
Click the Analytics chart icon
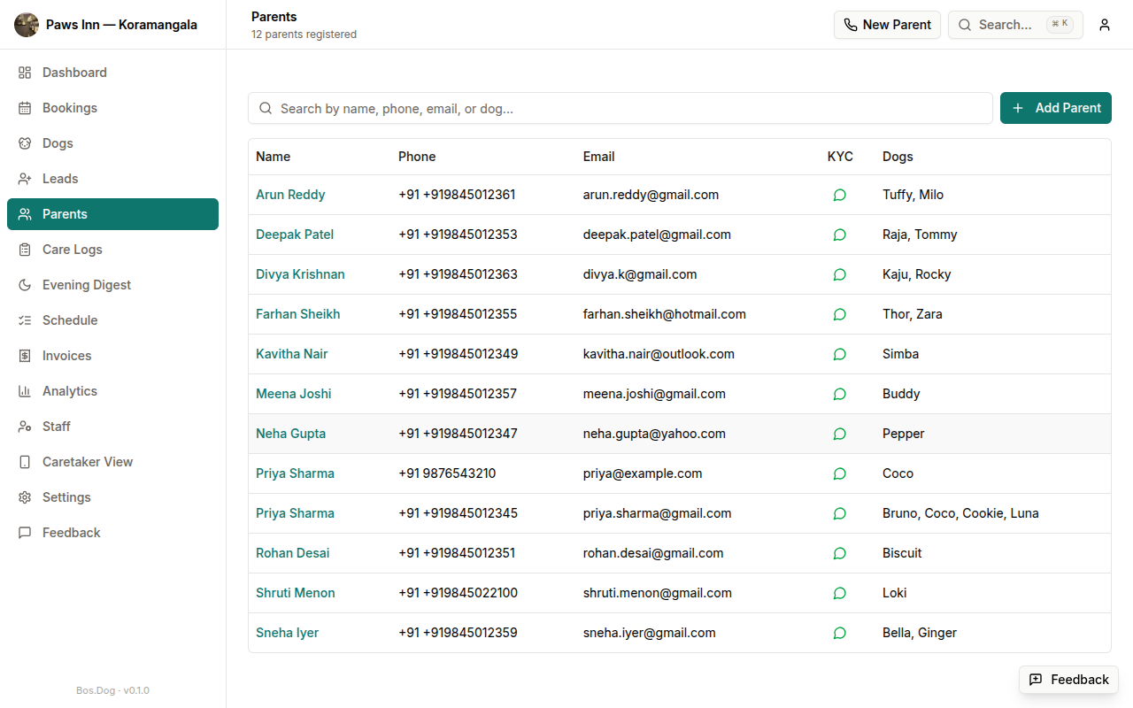[25, 390]
